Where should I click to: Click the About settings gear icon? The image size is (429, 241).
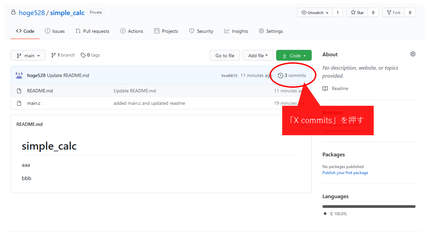(x=413, y=54)
